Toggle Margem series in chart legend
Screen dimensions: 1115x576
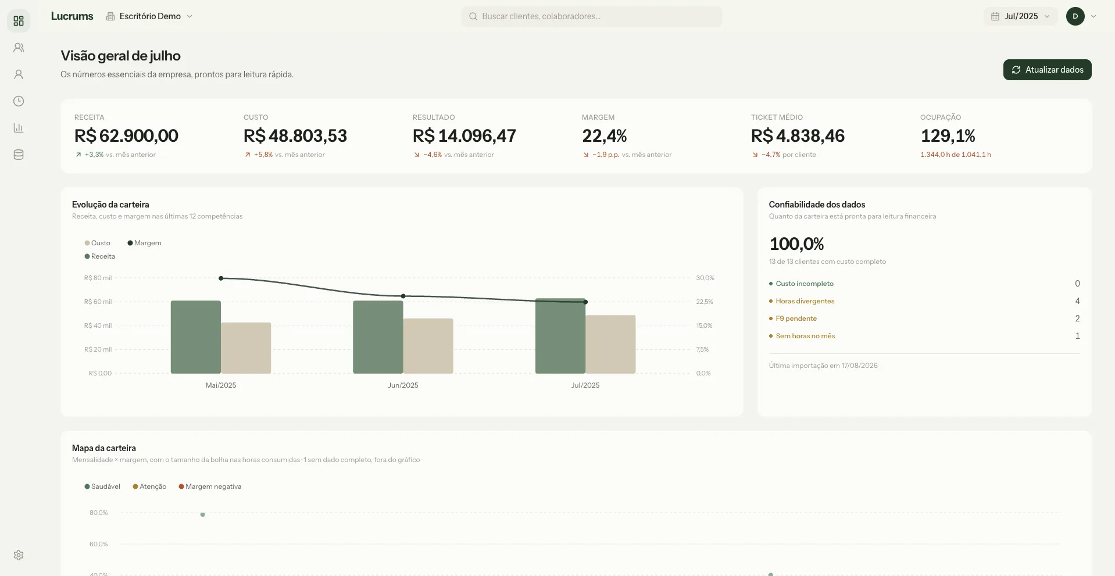[144, 243]
